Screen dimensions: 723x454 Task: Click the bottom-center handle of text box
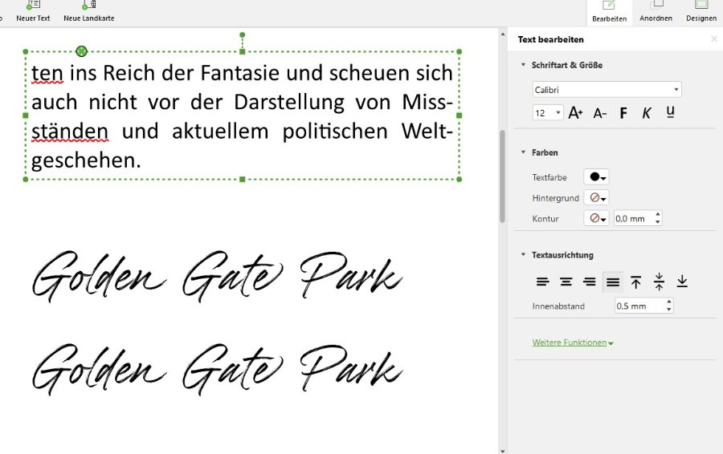pyautogui.click(x=243, y=179)
